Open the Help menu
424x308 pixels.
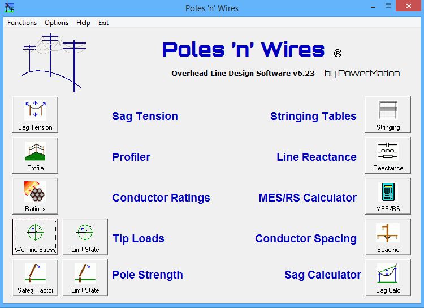[x=83, y=23]
